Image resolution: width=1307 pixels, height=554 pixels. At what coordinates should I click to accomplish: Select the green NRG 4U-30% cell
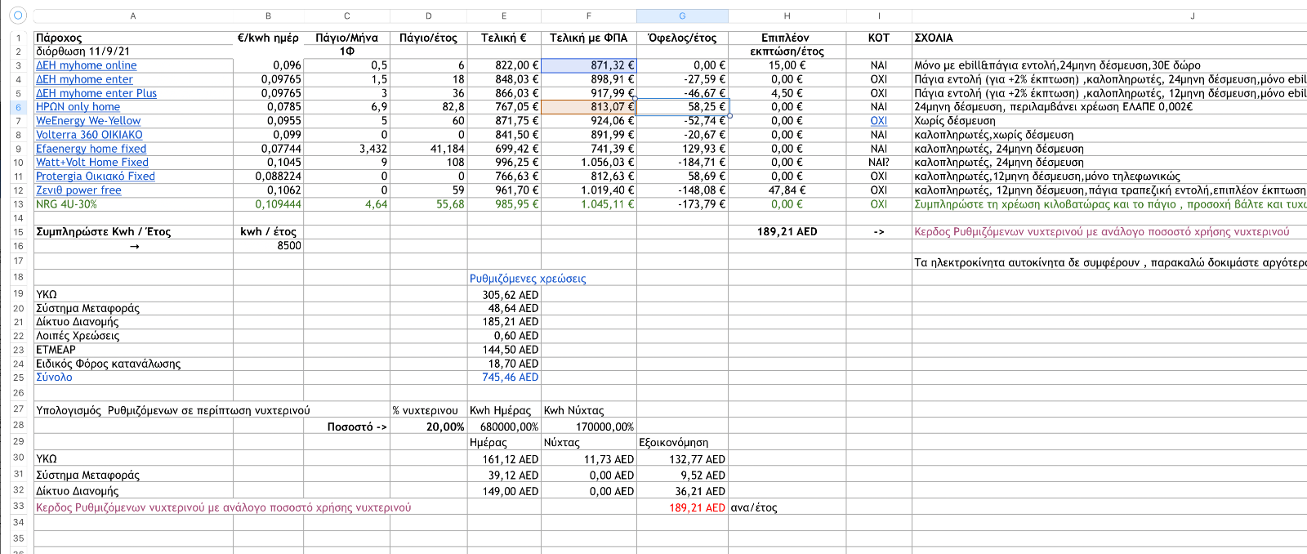coord(133,204)
